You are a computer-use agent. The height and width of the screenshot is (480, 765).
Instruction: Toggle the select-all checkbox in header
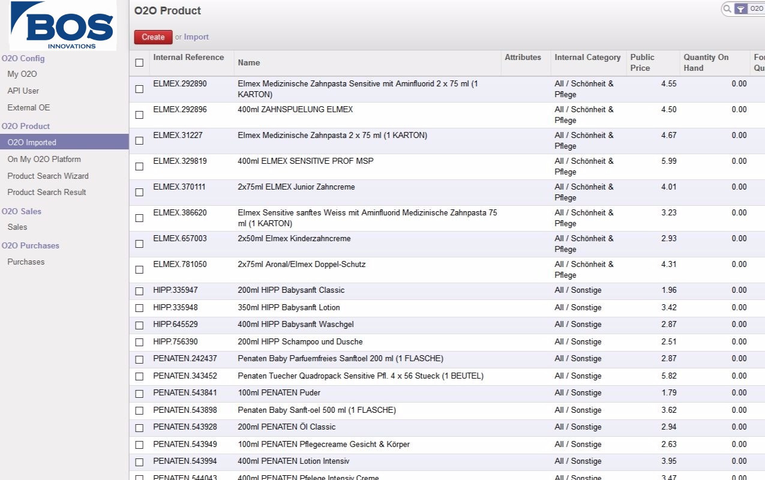tap(139, 62)
